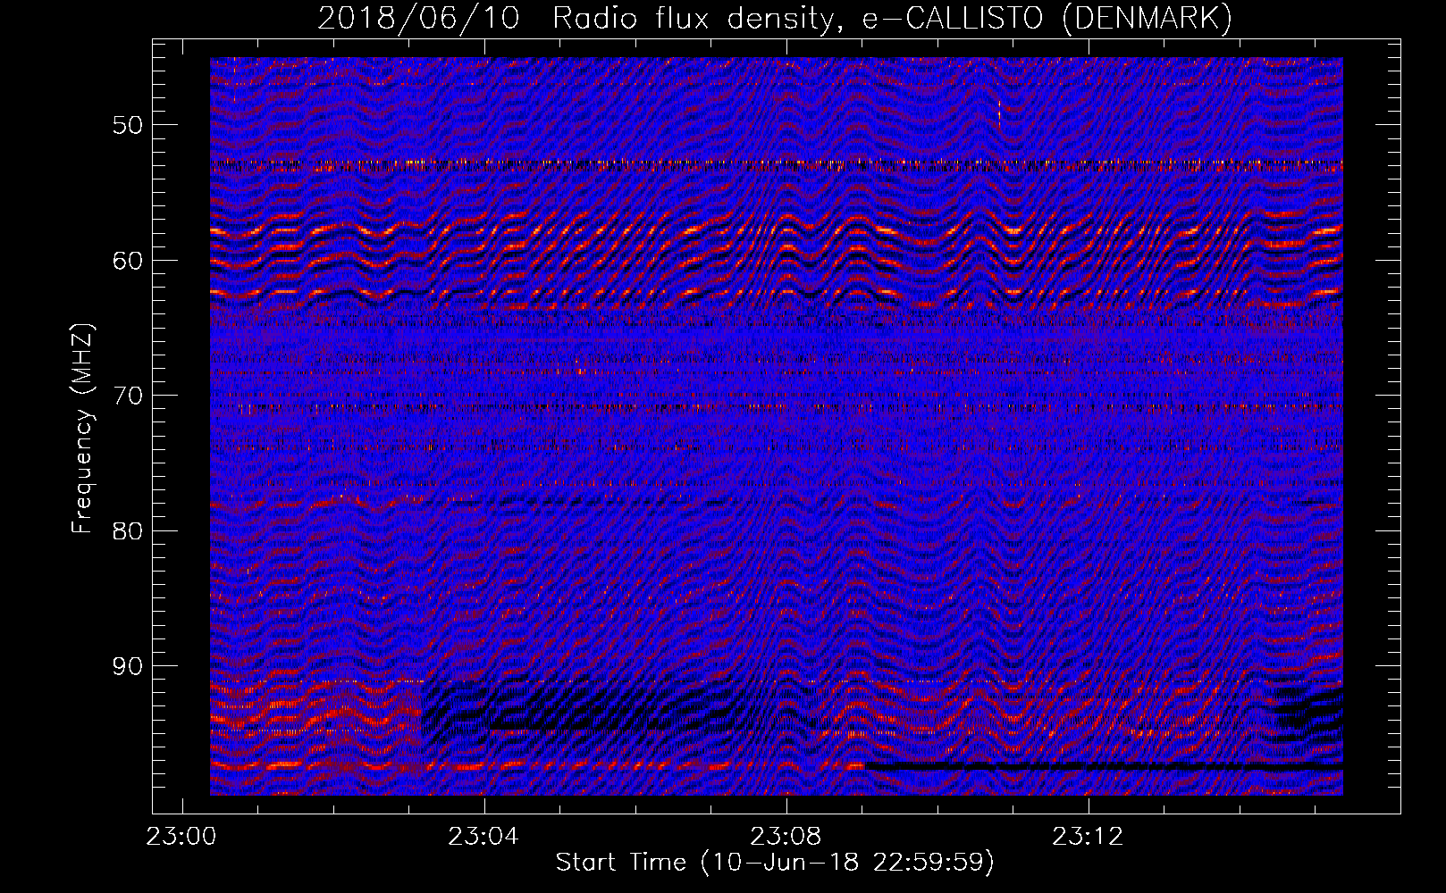The height and width of the screenshot is (893, 1446).
Task: Click the "70" frequency tick label
Action: [128, 396]
